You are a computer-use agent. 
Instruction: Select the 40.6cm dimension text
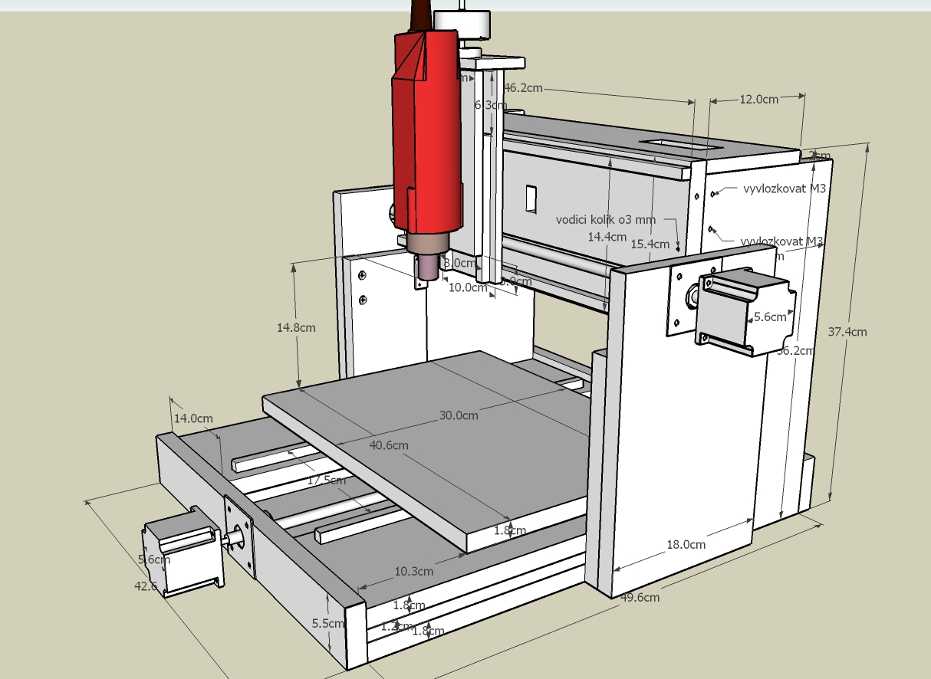pos(389,444)
